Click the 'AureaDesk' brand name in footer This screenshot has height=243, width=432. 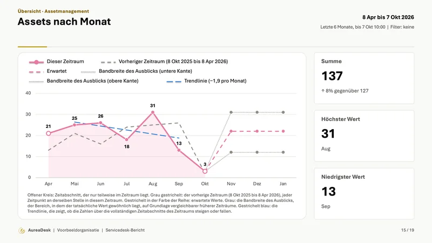[x=39, y=231]
